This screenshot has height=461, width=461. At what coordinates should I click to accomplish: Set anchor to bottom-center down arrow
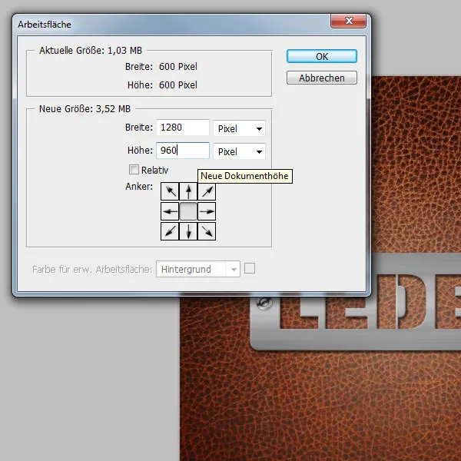(x=188, y=230)
